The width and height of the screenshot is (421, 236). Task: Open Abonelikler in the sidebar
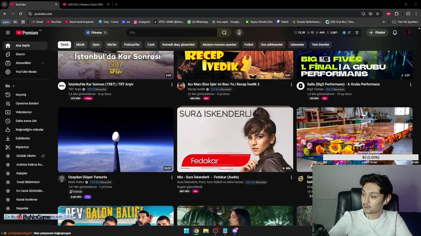point(25,63)
